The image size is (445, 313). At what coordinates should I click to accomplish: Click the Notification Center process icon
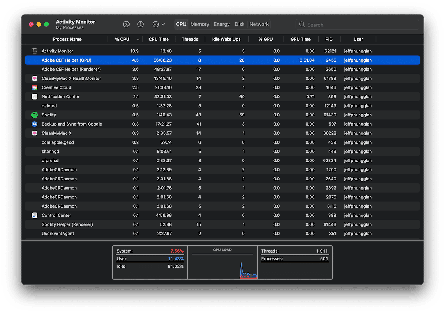click(34, 97)
